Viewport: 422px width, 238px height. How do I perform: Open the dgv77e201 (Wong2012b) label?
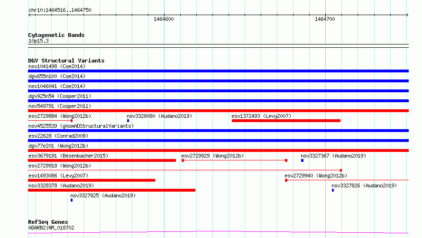pyautogui.click(x=58, y=146)
